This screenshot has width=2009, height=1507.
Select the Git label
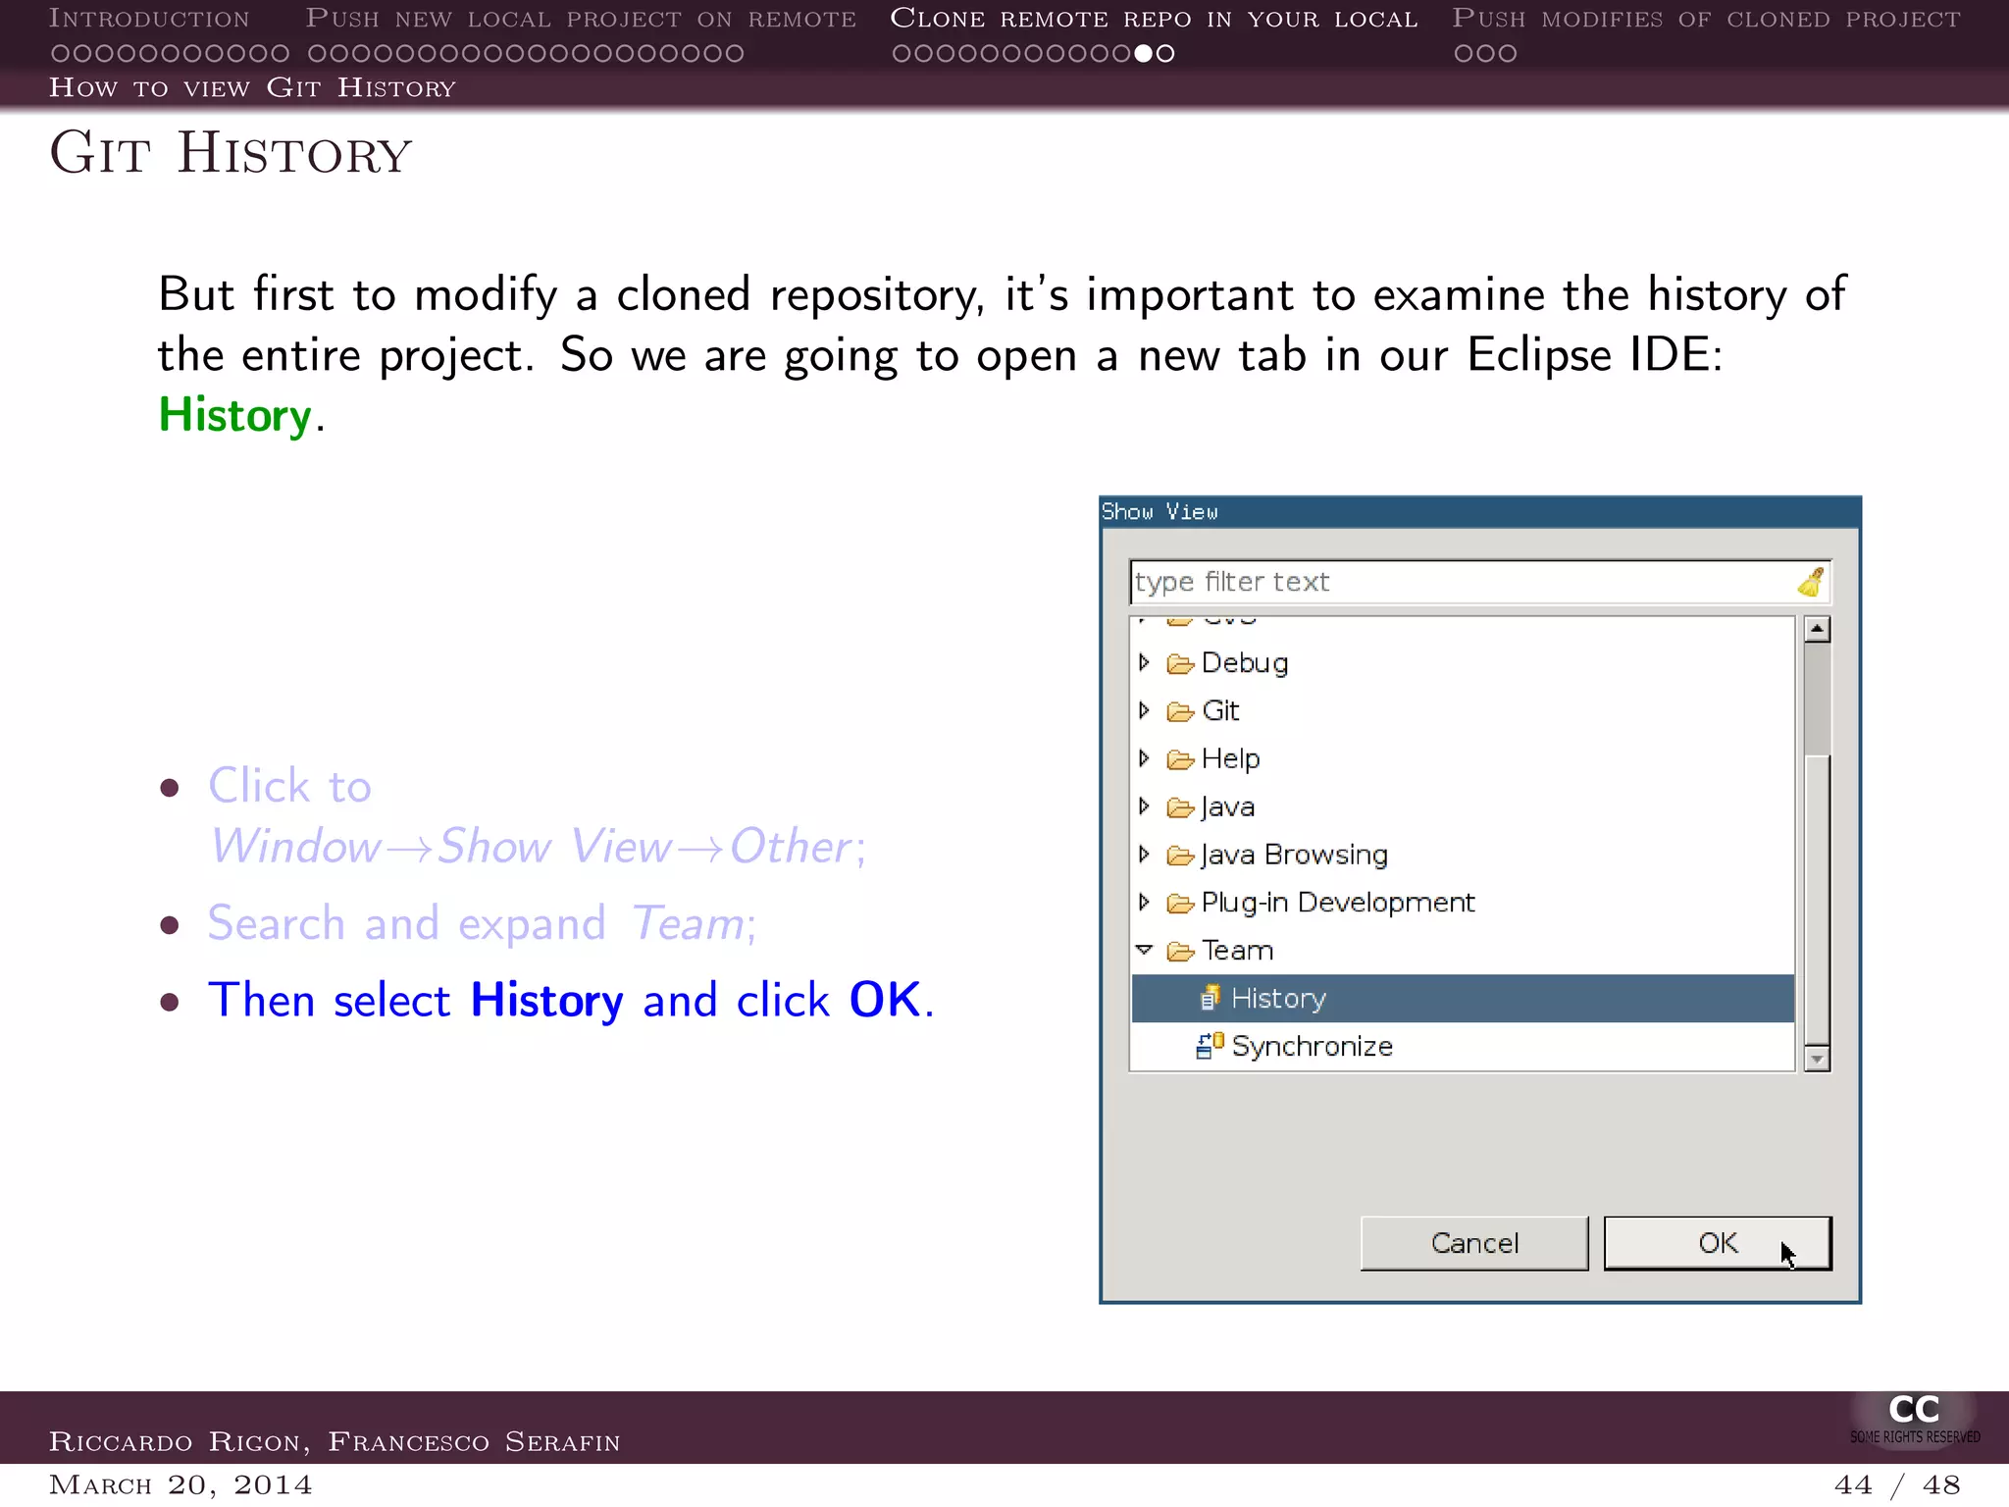click(x=1220, y=710)
